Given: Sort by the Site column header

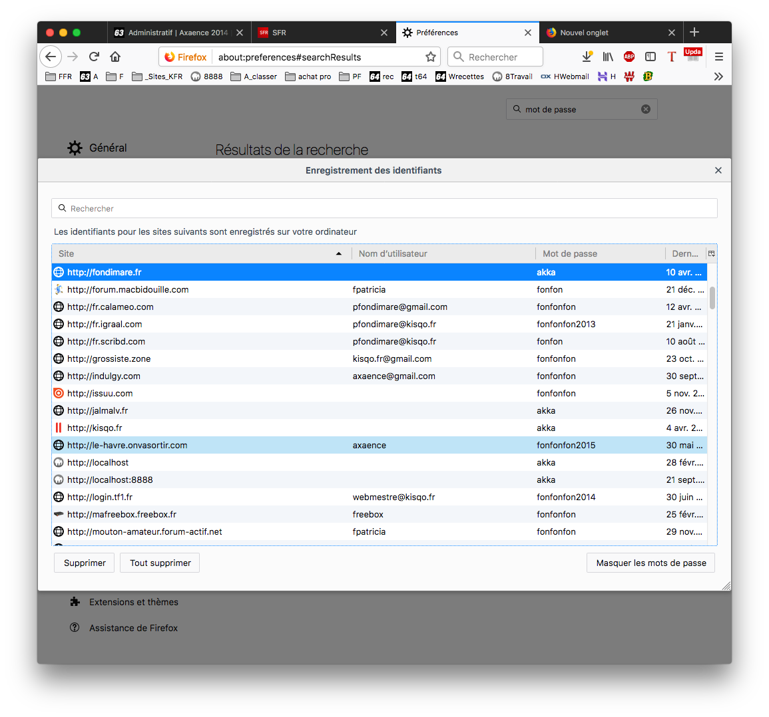Looking at the screenshot, I should pos(201,253).
